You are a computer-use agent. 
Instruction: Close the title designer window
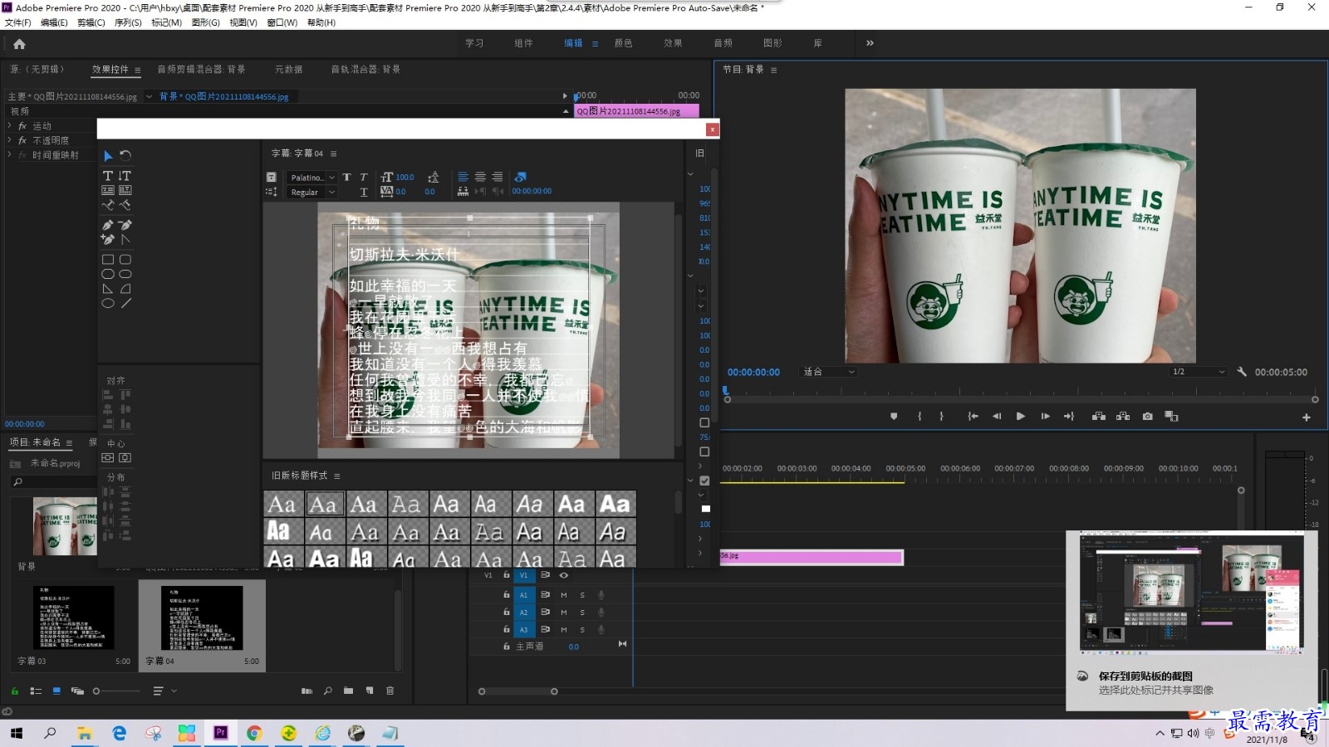tap(712, 129)
